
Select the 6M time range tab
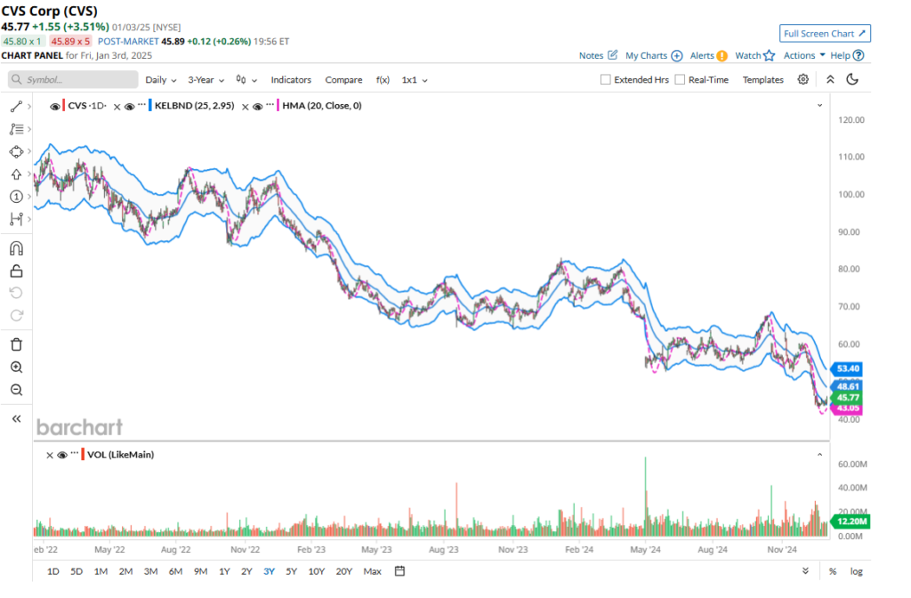click(175, 571)
